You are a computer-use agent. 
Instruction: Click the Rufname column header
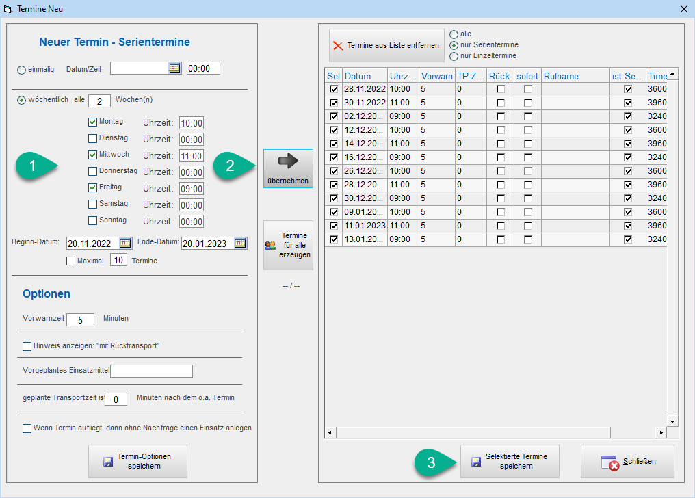pos(575,76)
